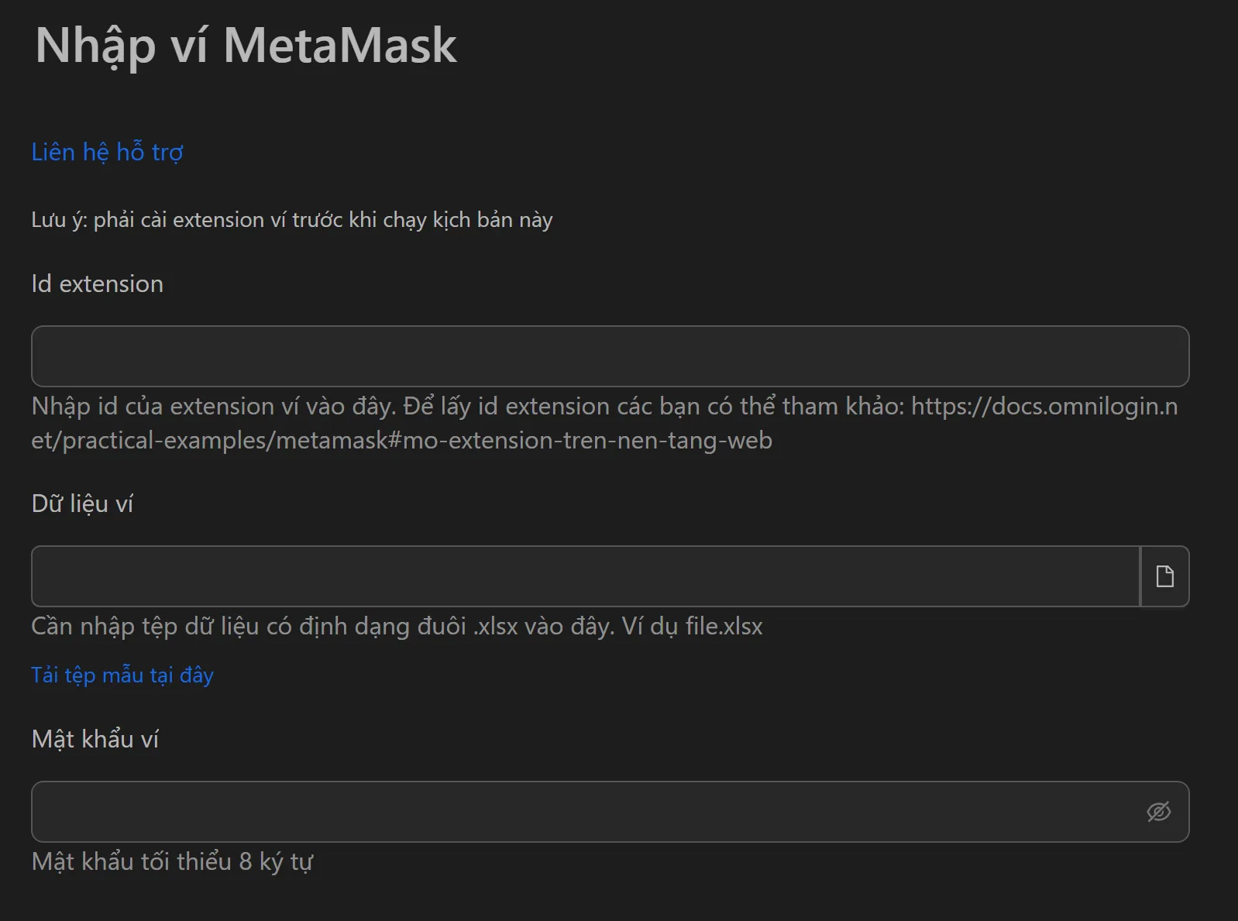Click the xlsx format helper text
This screenshot has height=921, width=1238.
tap(396, 627)
